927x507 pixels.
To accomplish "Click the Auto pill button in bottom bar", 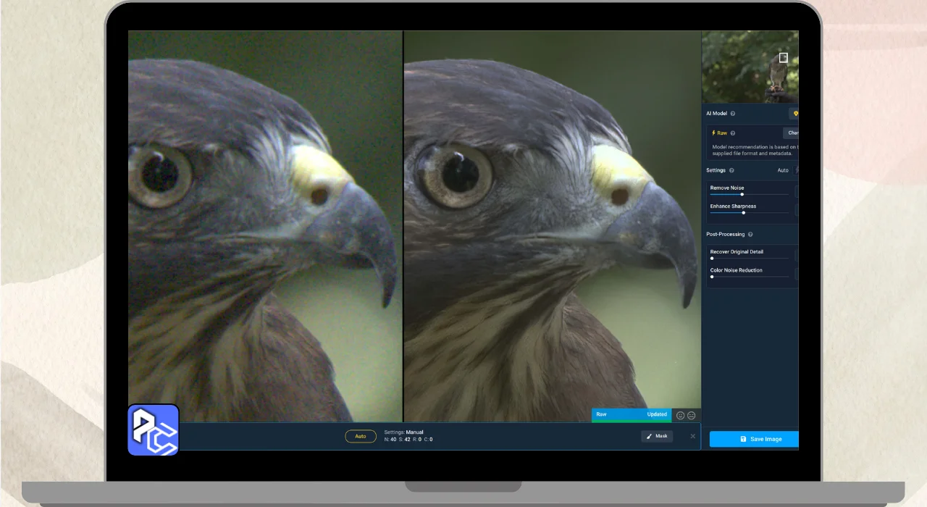I will 361,436.
